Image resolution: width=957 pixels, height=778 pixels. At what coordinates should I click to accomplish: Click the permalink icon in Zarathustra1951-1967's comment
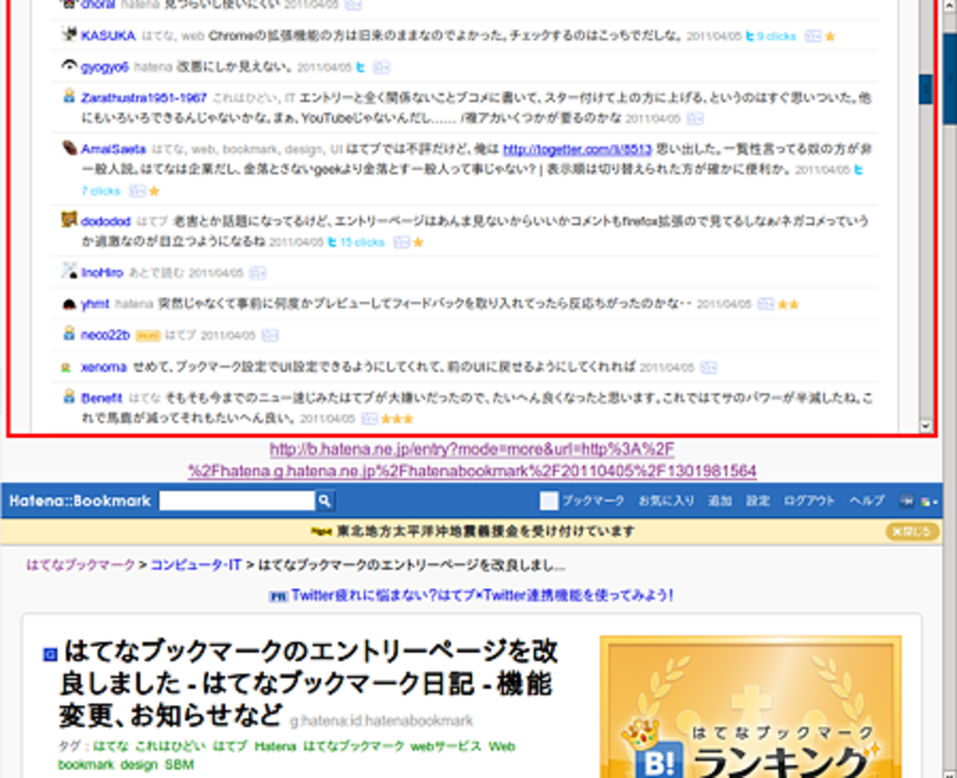click(695, 119)
